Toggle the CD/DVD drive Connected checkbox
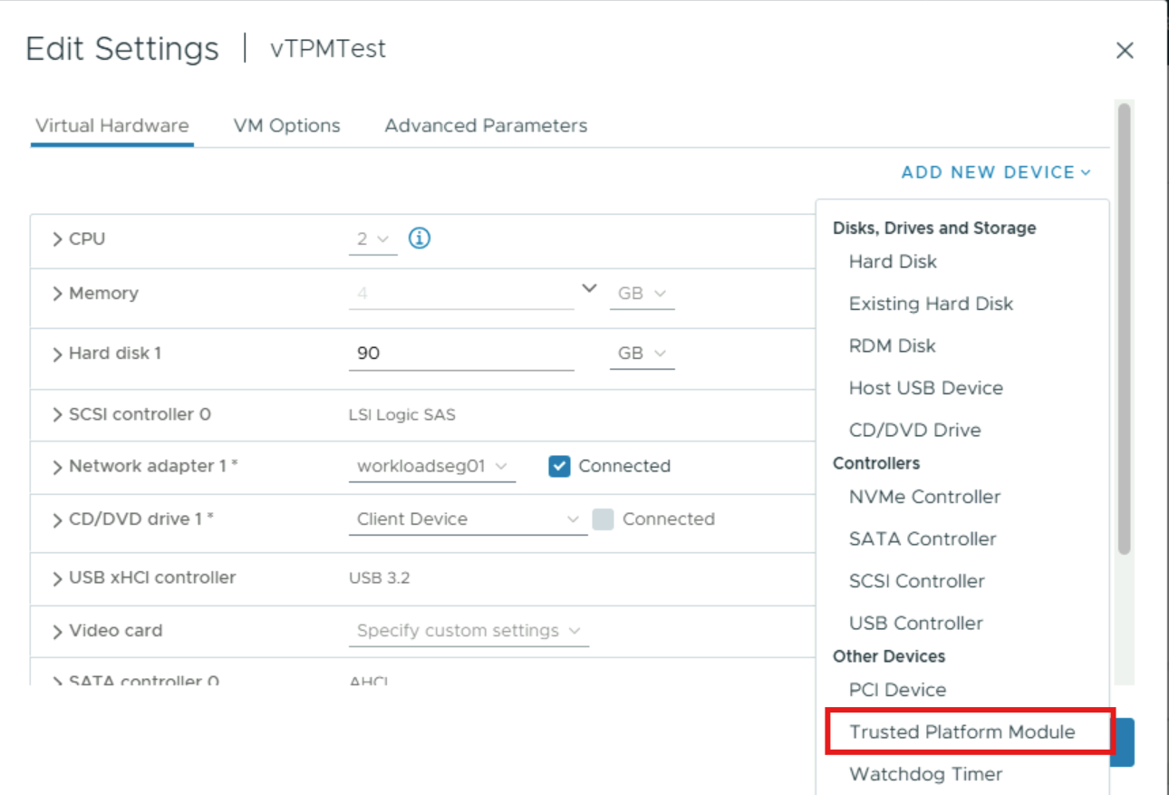The height and width of the screenshot is (795, 1169). coord(603,519)
